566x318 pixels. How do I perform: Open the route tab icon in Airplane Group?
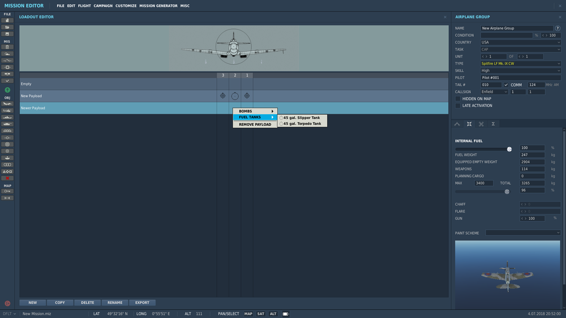(457, 124)
